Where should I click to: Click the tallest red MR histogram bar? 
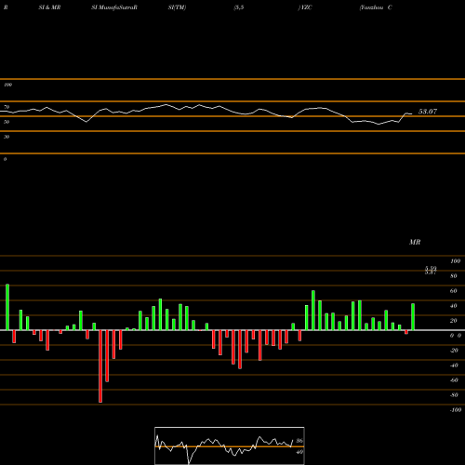click(100, 366)
